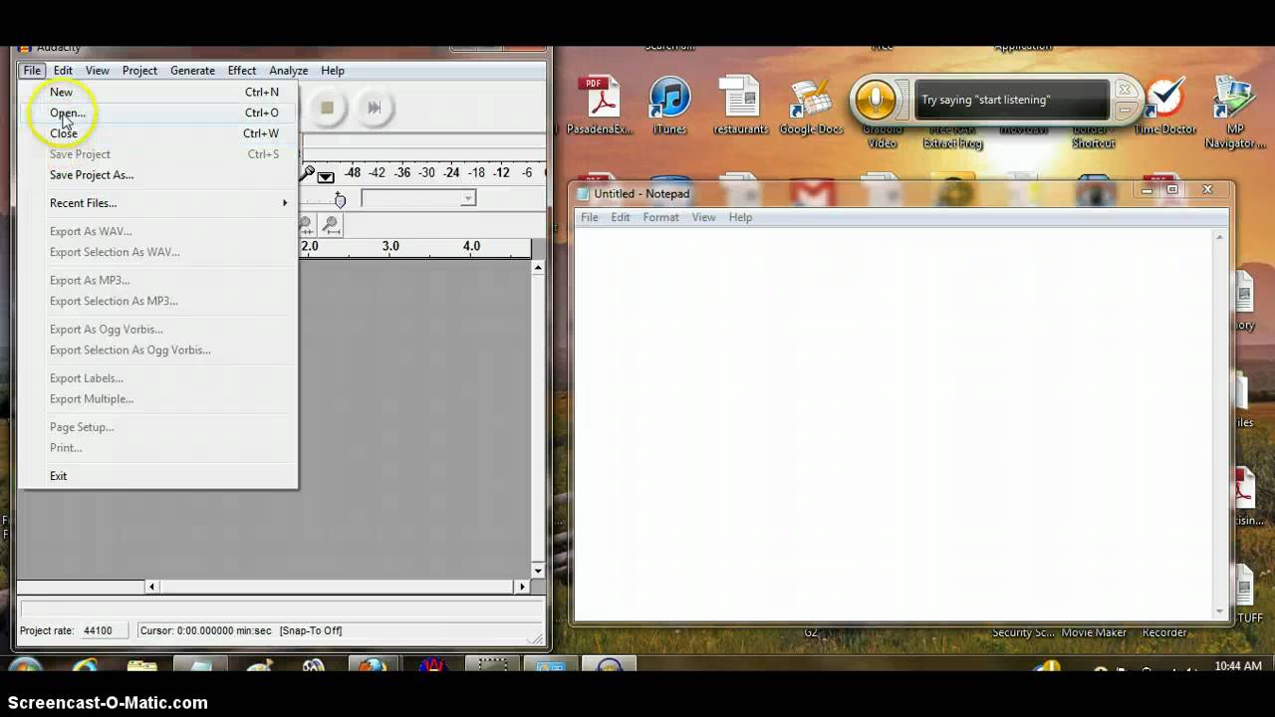
Task: Click the vertical scrollbar down arrow in Audacity
Action: 538,572
